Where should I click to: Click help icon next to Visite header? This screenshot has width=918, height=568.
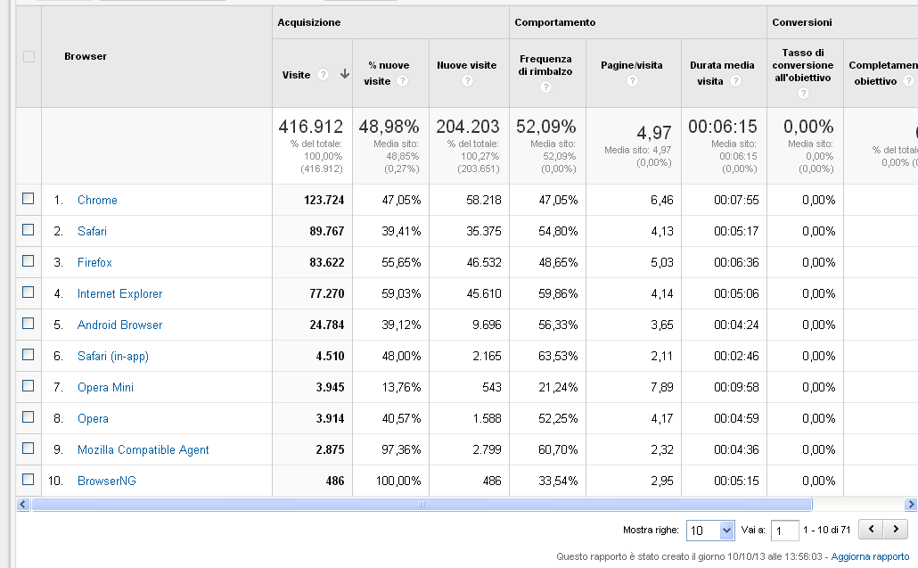tap(323, 74)
